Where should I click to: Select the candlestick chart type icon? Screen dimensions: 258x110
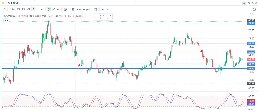[x=49, y=9]
